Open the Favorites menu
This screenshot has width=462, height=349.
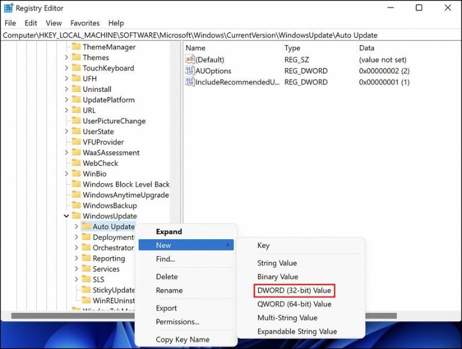[85, 23]
